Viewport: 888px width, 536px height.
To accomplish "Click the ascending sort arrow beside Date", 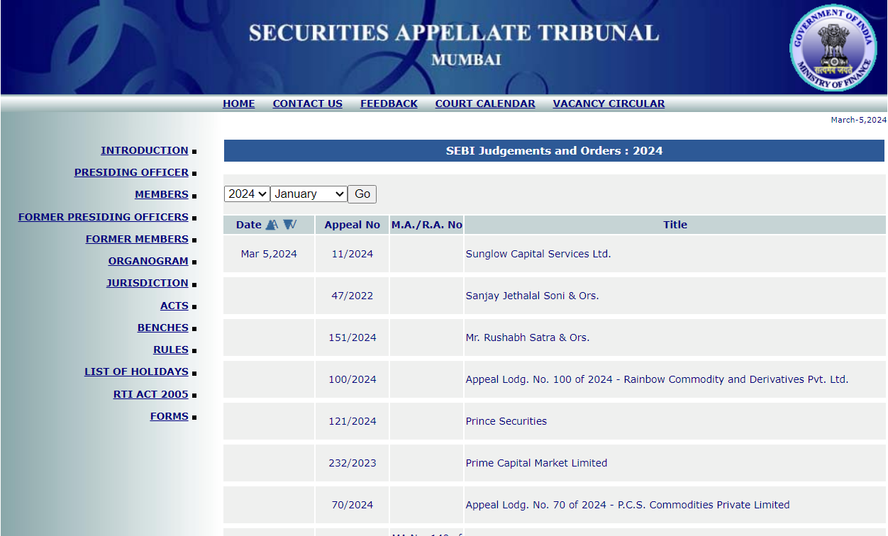I will tap(272, 225).
